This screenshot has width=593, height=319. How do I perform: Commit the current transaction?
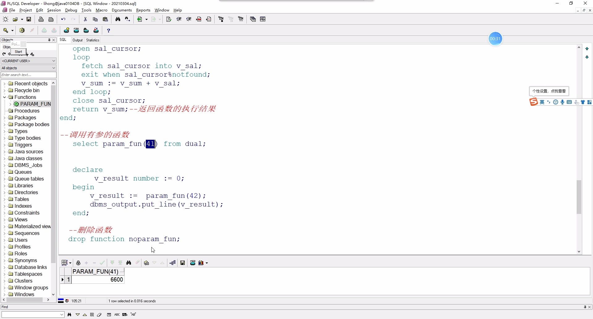click(44, 30)
